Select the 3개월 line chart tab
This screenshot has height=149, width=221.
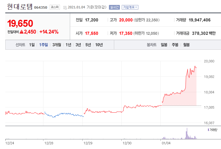(57, 45)
